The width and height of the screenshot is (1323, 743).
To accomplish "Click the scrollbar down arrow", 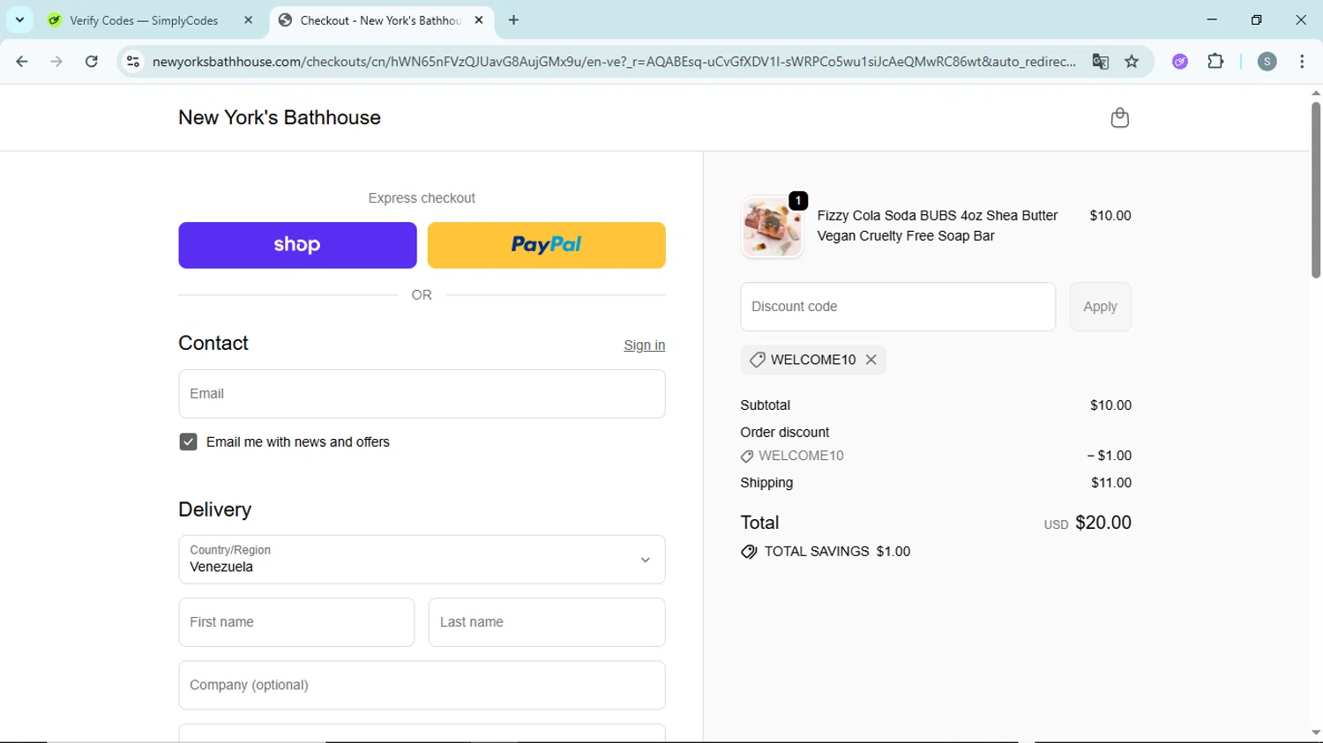I will pyautogui.click(x=1315, y=732).
